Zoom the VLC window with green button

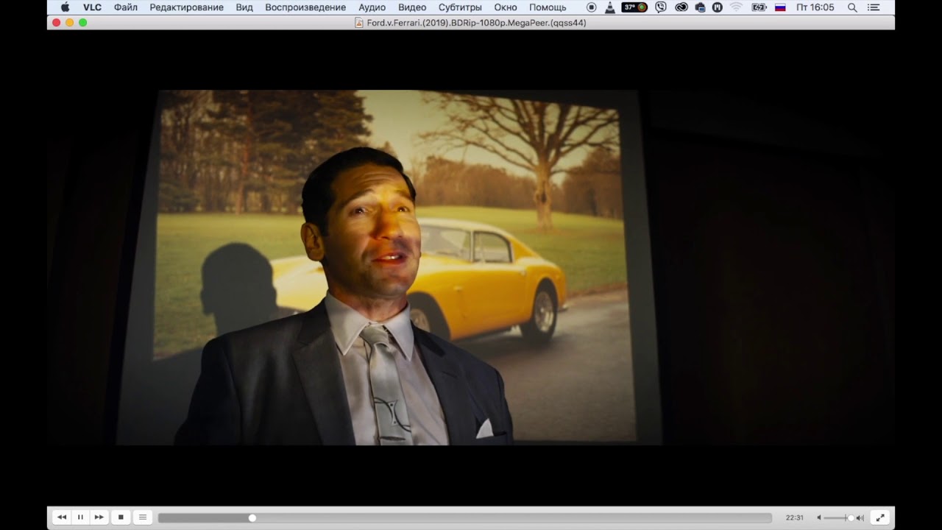click(82, 23)
